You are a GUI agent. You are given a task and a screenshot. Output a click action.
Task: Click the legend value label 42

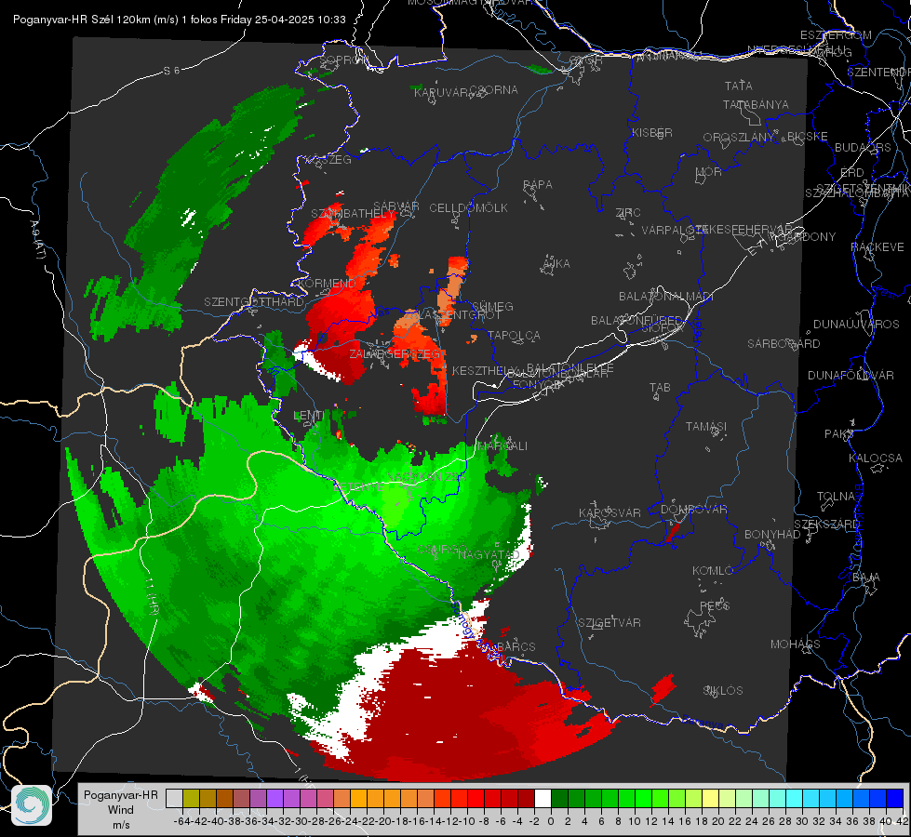pos(903,821)
